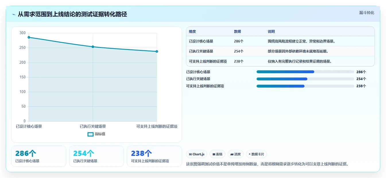Click chart data point for 已设计核心场景
The width and height of the screenshot is (386, 178).
29,37
